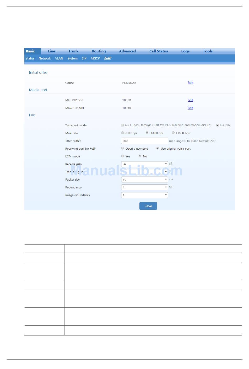Open the VLAN submenu page
The width and height of the screenshot is (249, 369).
pyautogui.click(x=59, y=58)
